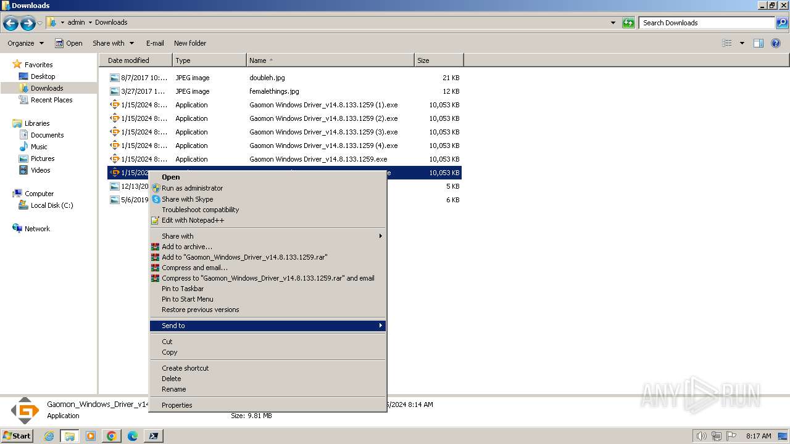This screenshot has height=444, width=790.
Task: Click the New folder button
Action: pos(190,43)
